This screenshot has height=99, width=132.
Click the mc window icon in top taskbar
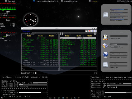(x=89, y=1)
